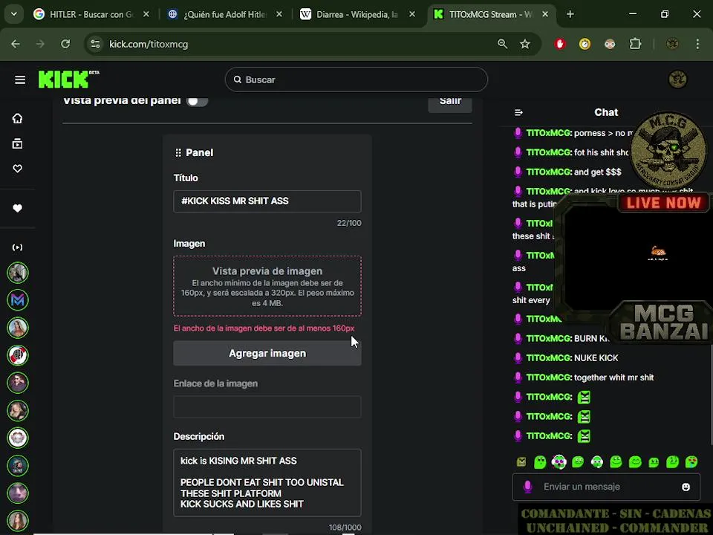This screenshot has height=535, width=713.
Task: Focus the Buscar search box
Action: click(x=356, y=80)
